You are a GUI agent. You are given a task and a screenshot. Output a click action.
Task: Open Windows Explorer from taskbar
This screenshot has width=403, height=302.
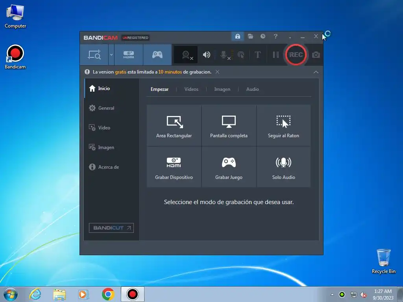tap(59, 294)
